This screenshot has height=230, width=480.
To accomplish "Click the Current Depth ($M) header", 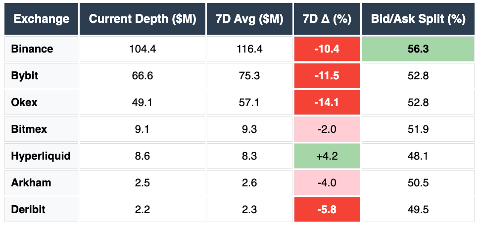I will coord(143,19).
